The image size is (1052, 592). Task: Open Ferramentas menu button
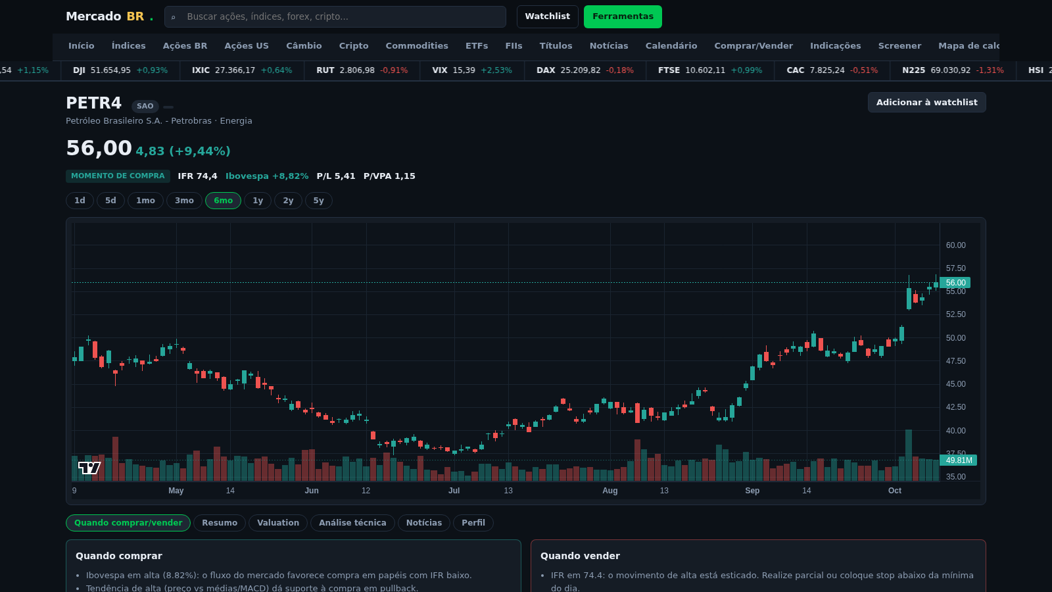623,16
